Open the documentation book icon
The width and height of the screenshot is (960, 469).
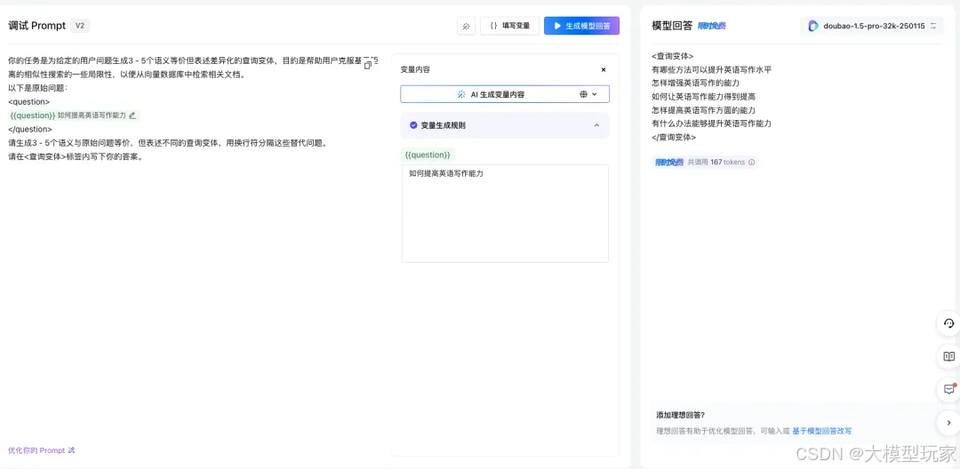click(x=949, y=356)
